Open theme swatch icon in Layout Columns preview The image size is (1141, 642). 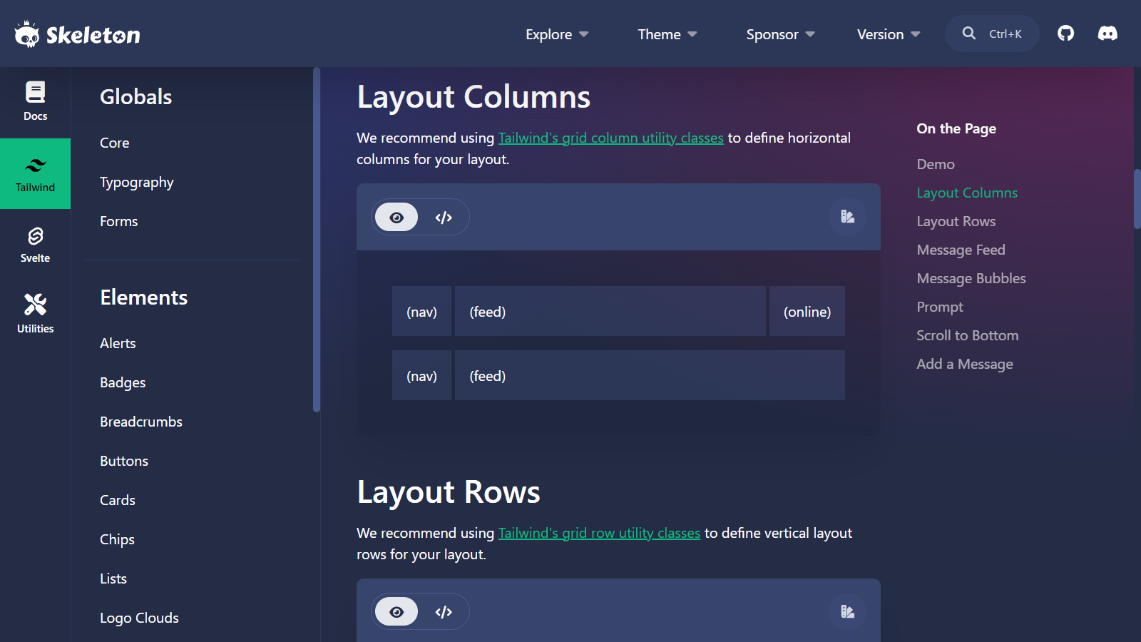(x=847, y=217)
